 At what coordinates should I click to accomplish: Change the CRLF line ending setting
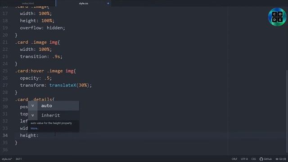tap(234, 159)
